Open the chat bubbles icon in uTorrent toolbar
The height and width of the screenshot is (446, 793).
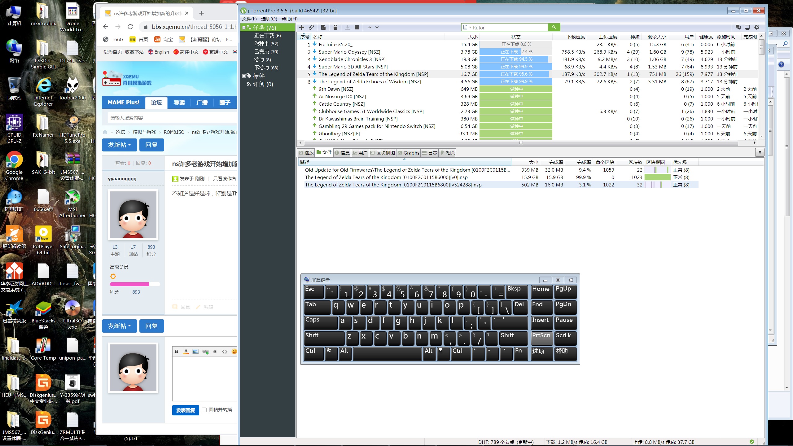coord(738,27)
